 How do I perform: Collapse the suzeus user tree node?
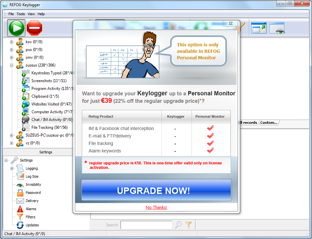11,65
